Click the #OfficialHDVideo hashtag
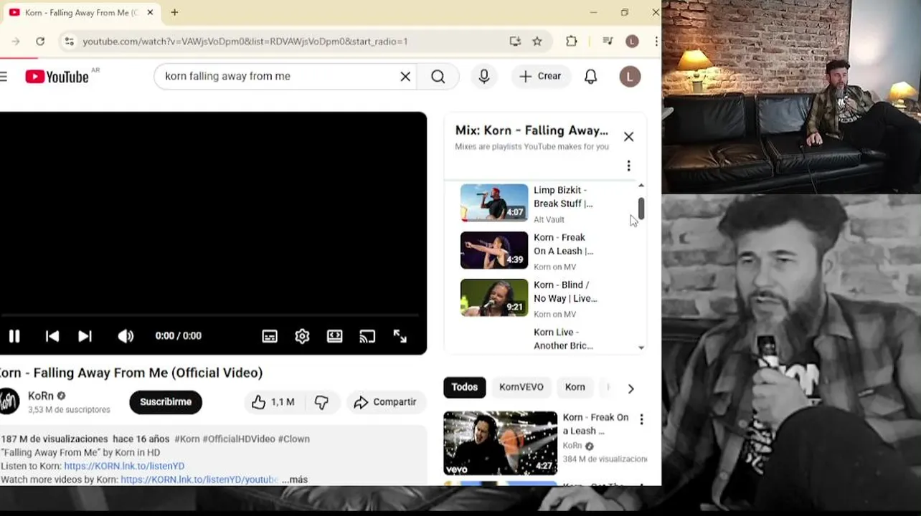Screen dimensions: 921x516 pos(239,439)
